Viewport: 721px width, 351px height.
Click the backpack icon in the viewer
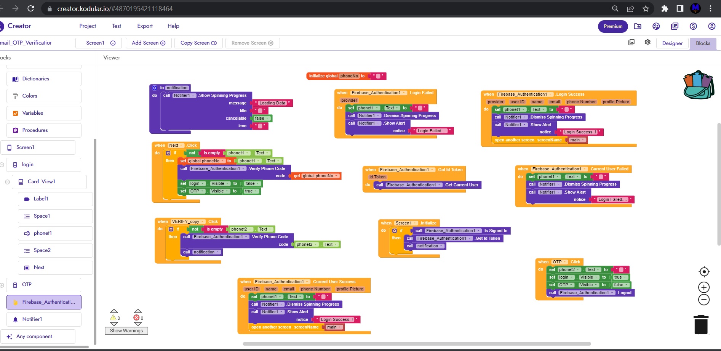pyautogui.click(x=698, y=85)
